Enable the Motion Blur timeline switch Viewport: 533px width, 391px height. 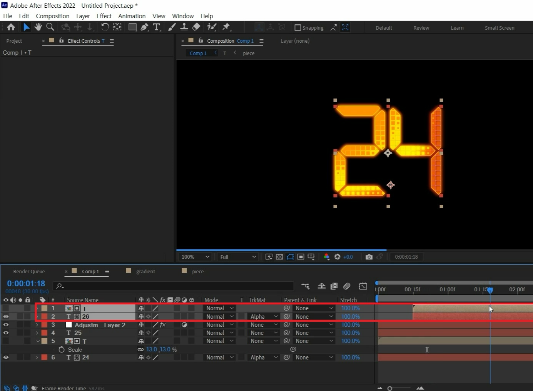point(346,286)
